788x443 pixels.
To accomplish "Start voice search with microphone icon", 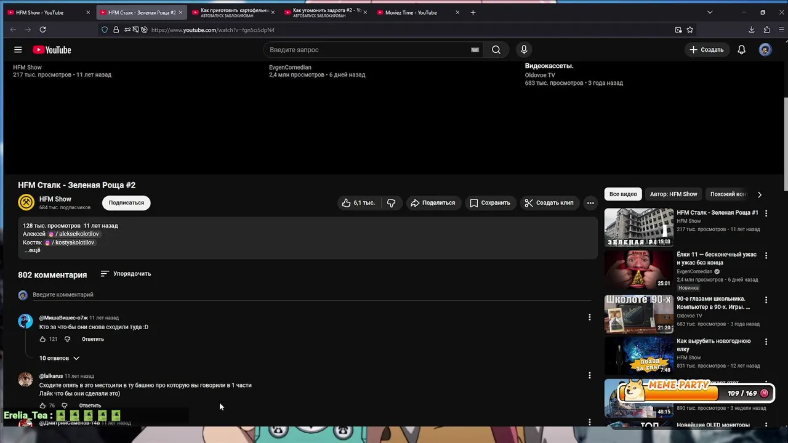I will [524, 50].
